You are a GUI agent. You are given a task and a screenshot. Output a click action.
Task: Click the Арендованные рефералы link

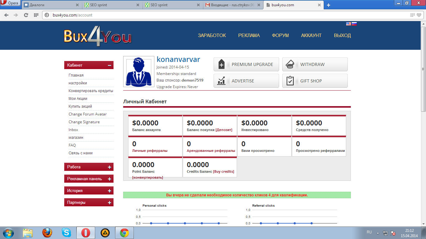coord(211,151)
